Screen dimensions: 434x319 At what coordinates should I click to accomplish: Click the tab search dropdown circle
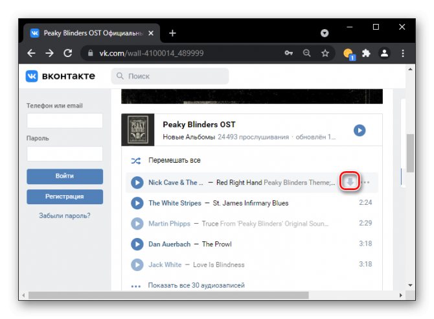(325, 33)
